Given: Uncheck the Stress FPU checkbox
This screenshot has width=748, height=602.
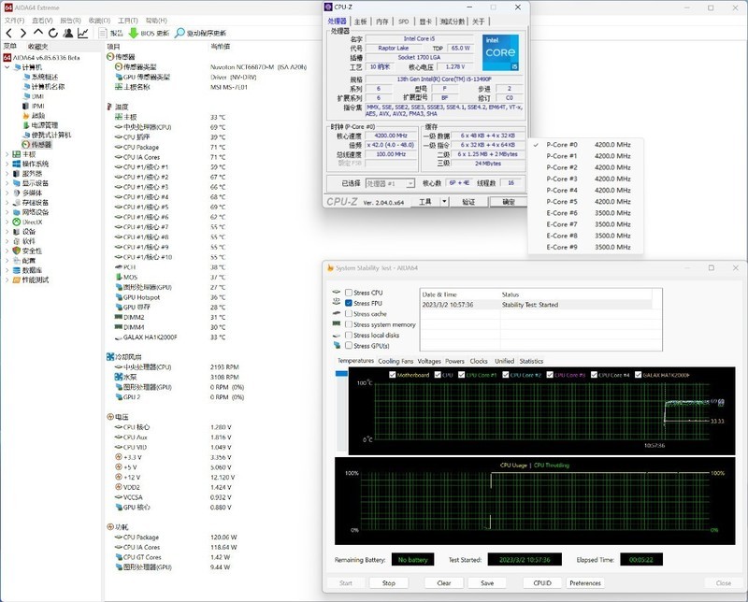Looking at the screenshot, I should pos(349,303).
